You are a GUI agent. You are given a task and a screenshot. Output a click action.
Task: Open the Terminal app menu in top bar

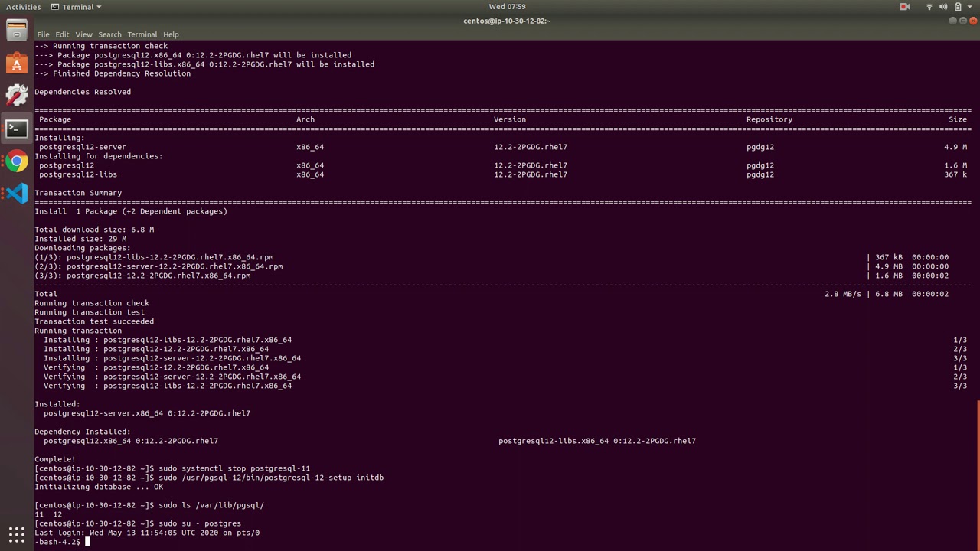77,7
